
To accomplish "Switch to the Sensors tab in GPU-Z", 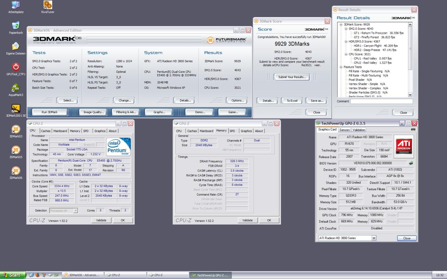I will coord(344,130).
